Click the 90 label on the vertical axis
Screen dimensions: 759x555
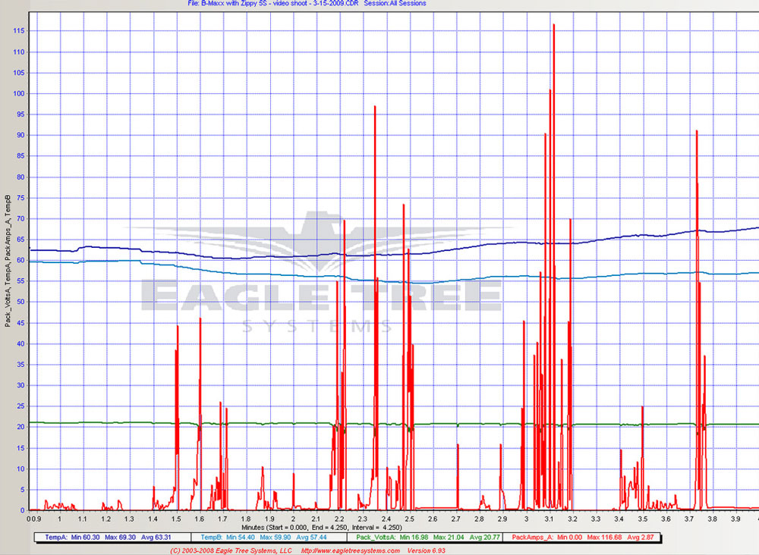click(20, 136)
